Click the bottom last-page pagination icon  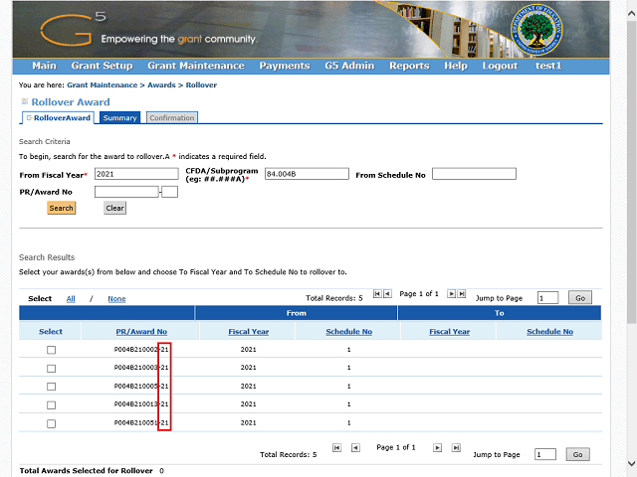click(x=457, y=448)
